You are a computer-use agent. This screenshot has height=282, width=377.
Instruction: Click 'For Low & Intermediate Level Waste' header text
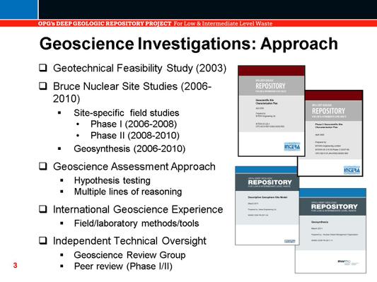[223, 23]
